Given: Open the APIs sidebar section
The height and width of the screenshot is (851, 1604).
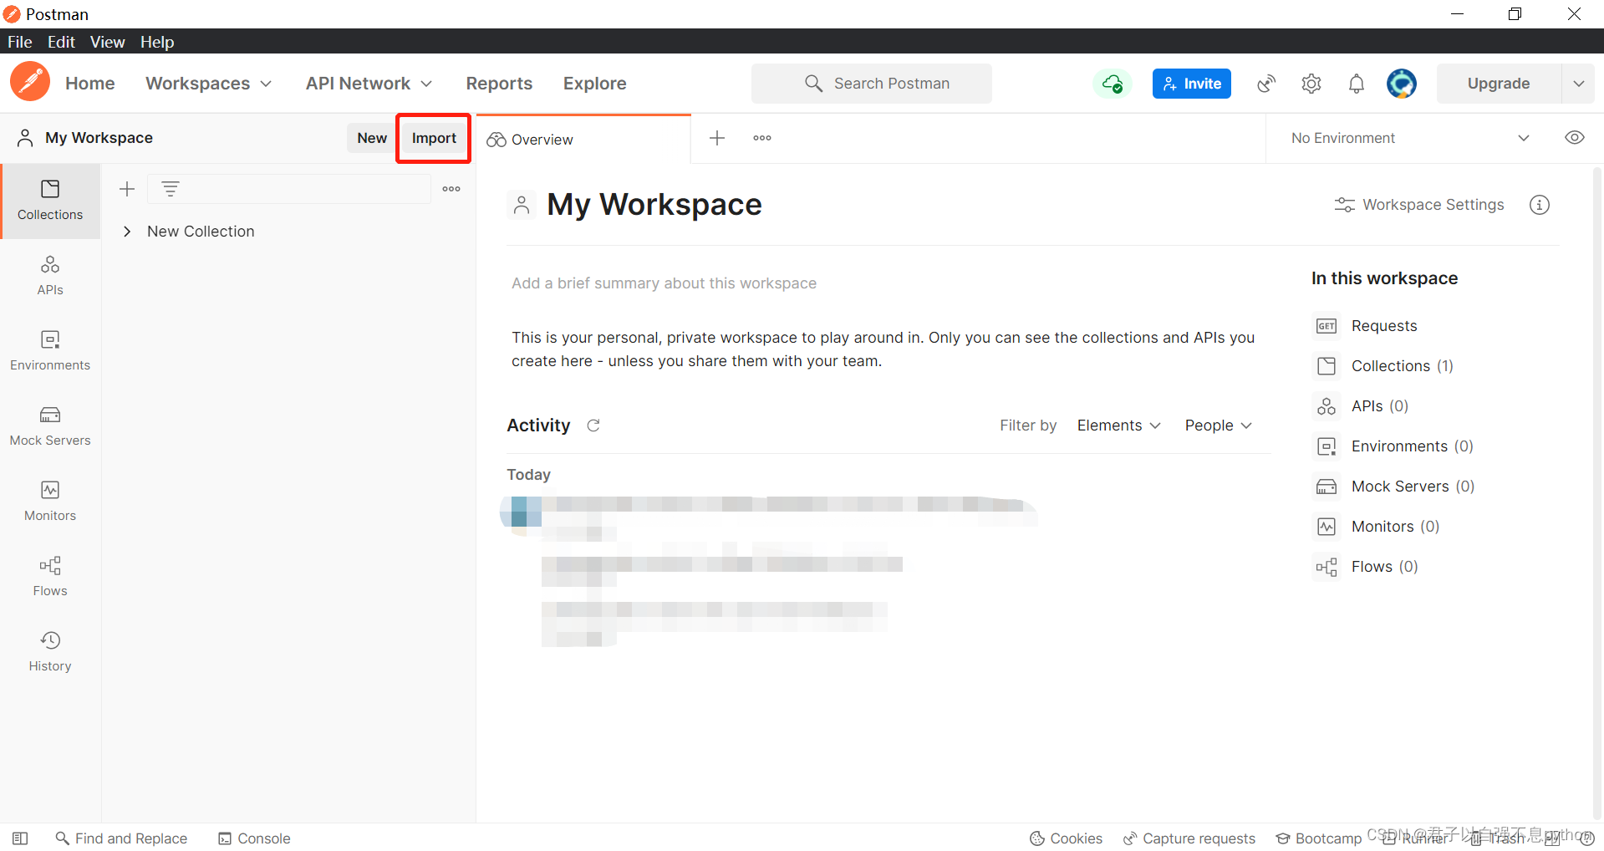Looking at the screenshot, I should [50, 276].
